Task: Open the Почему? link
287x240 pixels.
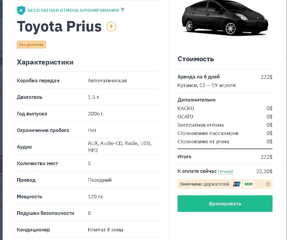Action: (x=225, y=172)
